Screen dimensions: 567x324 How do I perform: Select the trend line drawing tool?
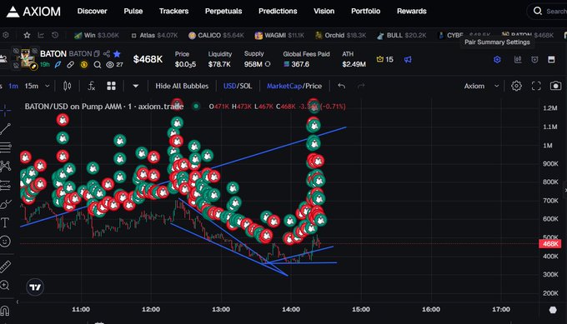click(5, 128)
